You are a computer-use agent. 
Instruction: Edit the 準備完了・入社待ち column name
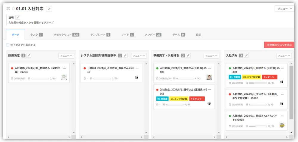click(x=188, y=55)
